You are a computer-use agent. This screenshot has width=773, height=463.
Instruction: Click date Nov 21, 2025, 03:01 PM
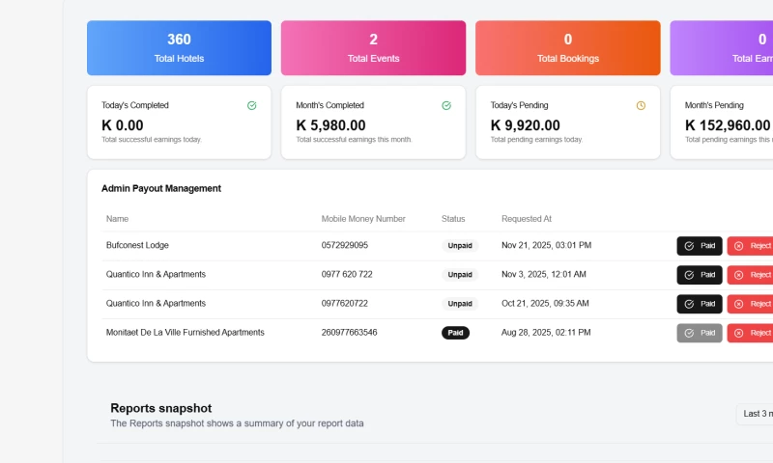[546, 245]
